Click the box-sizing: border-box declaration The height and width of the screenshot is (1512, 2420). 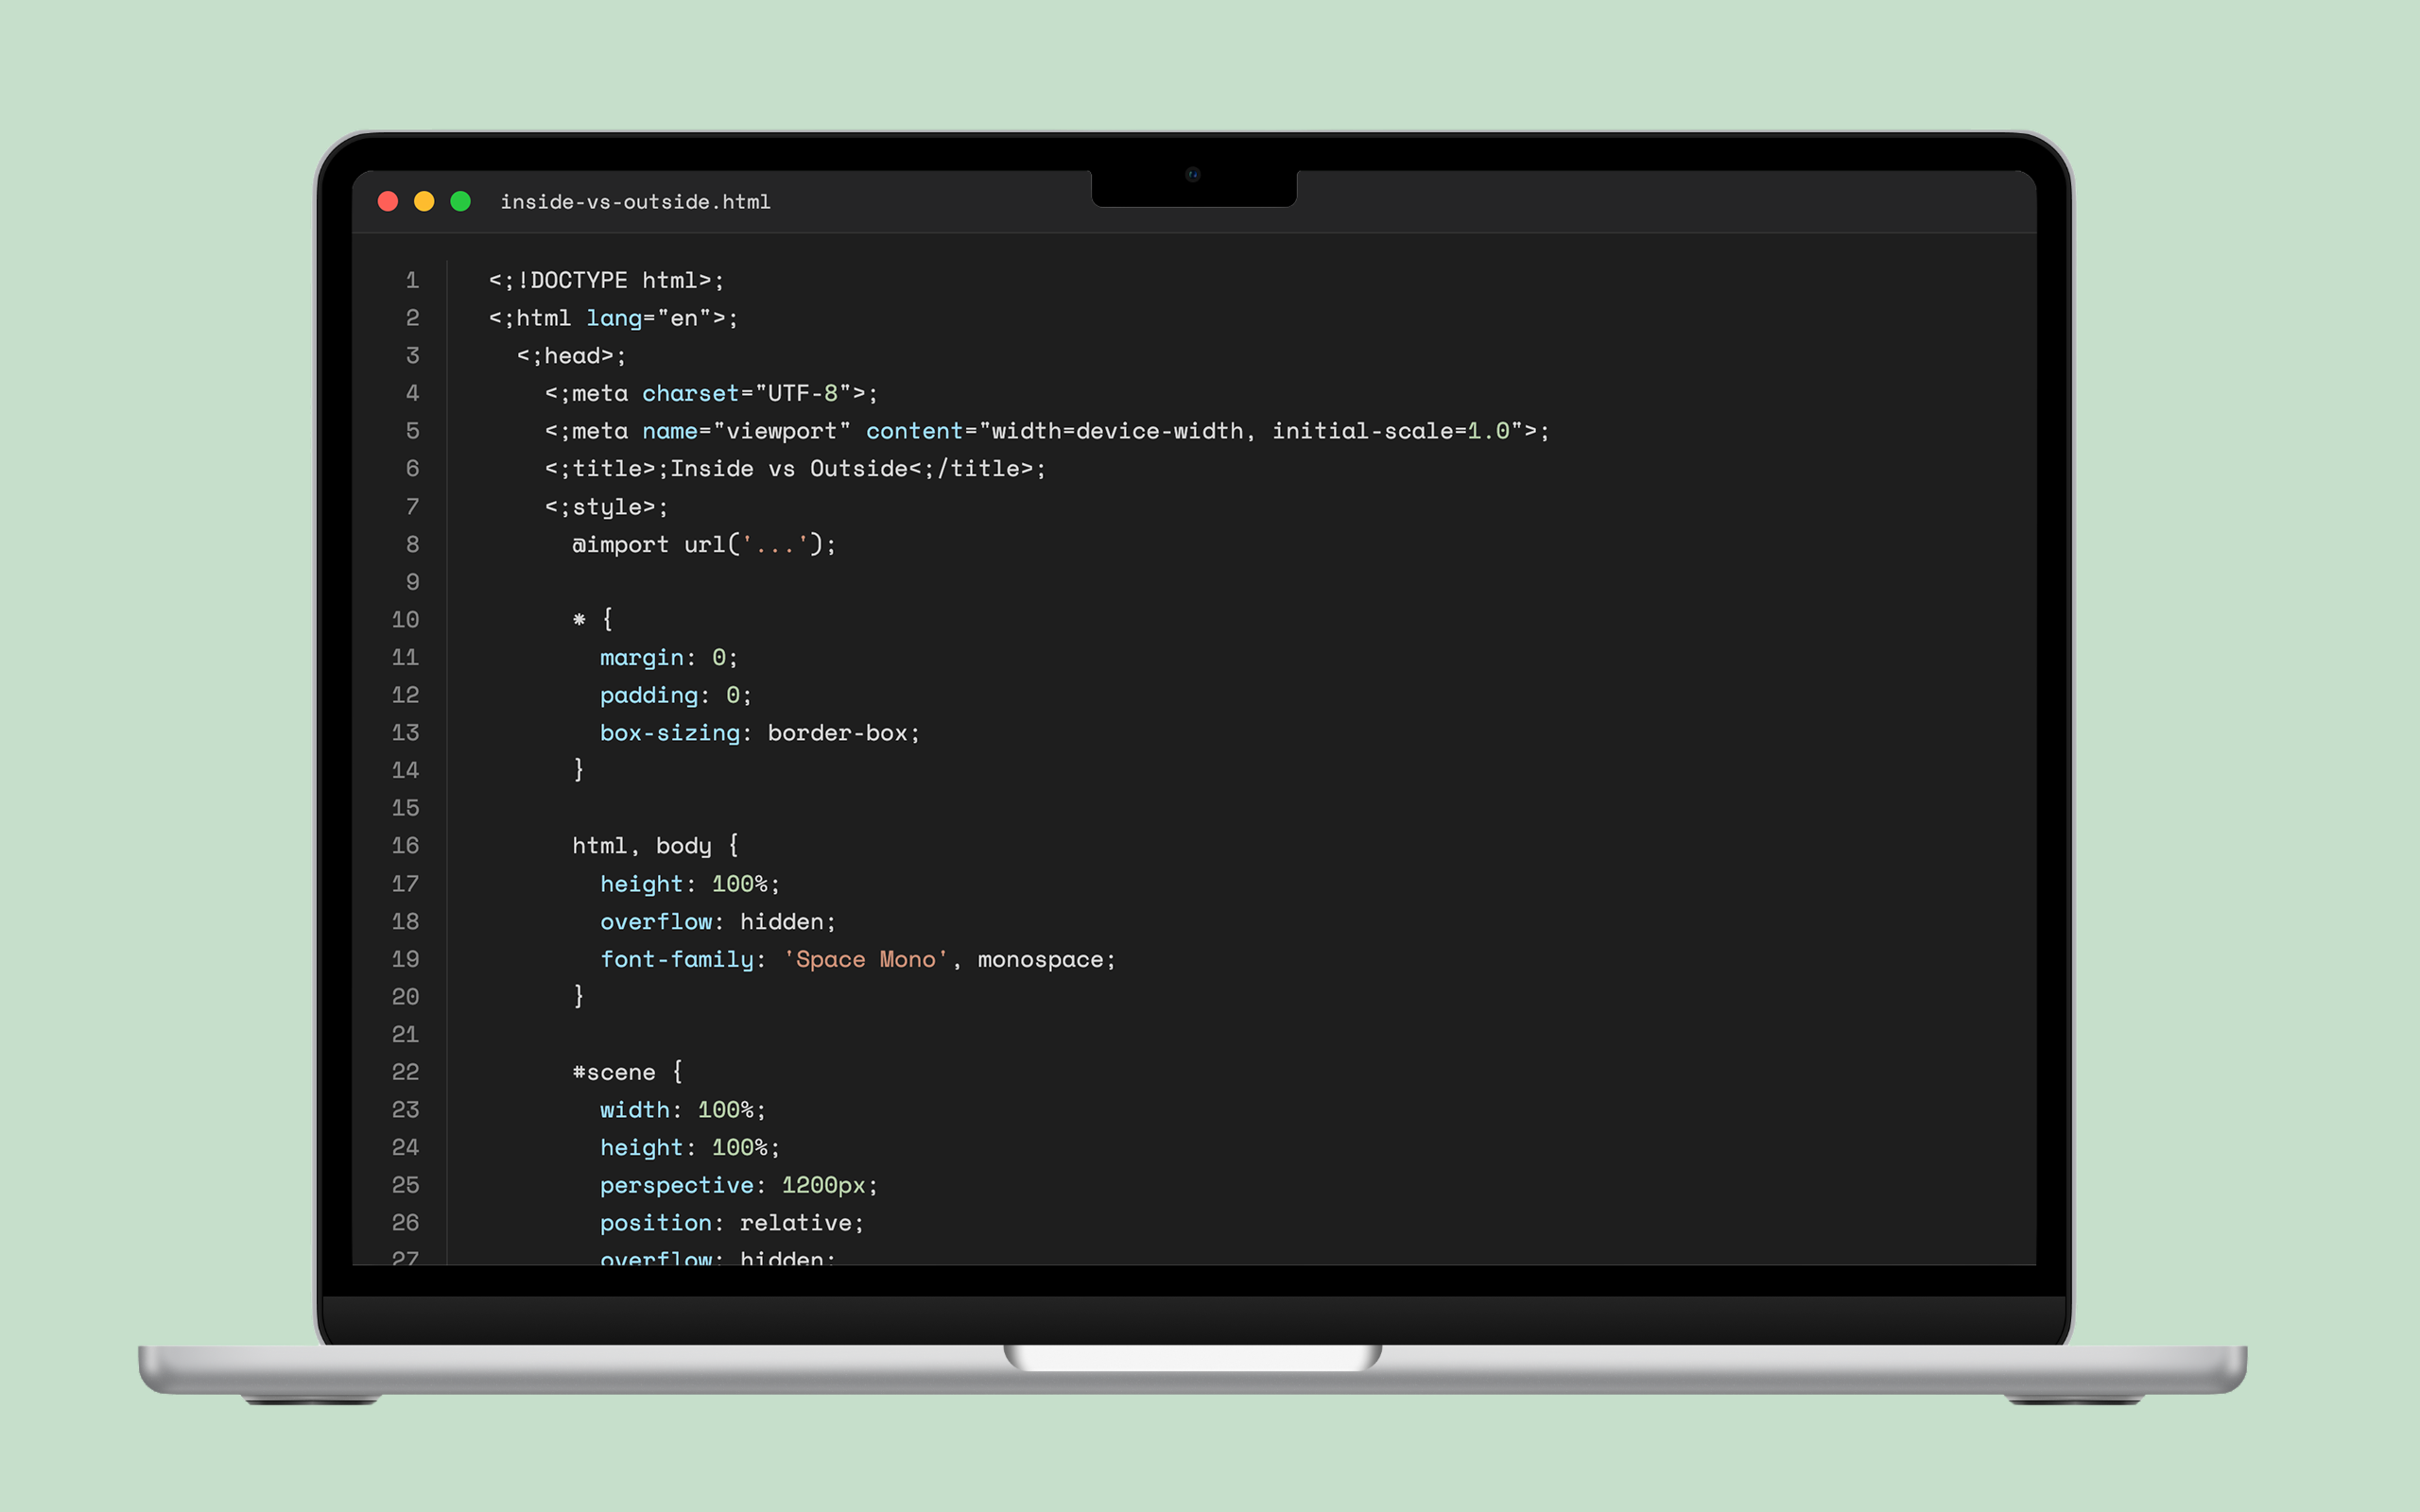(x=760, y=733)
